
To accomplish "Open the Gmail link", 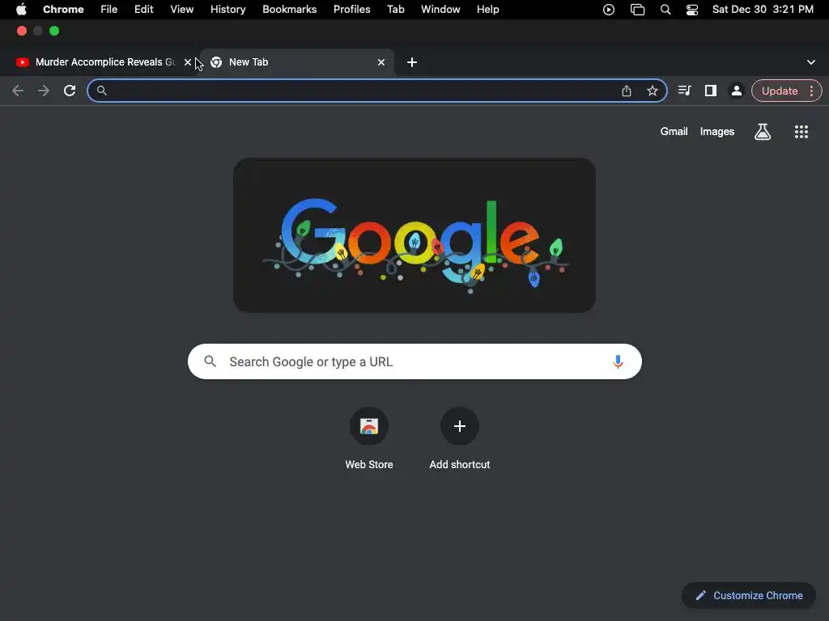I will tap(674, 132).
